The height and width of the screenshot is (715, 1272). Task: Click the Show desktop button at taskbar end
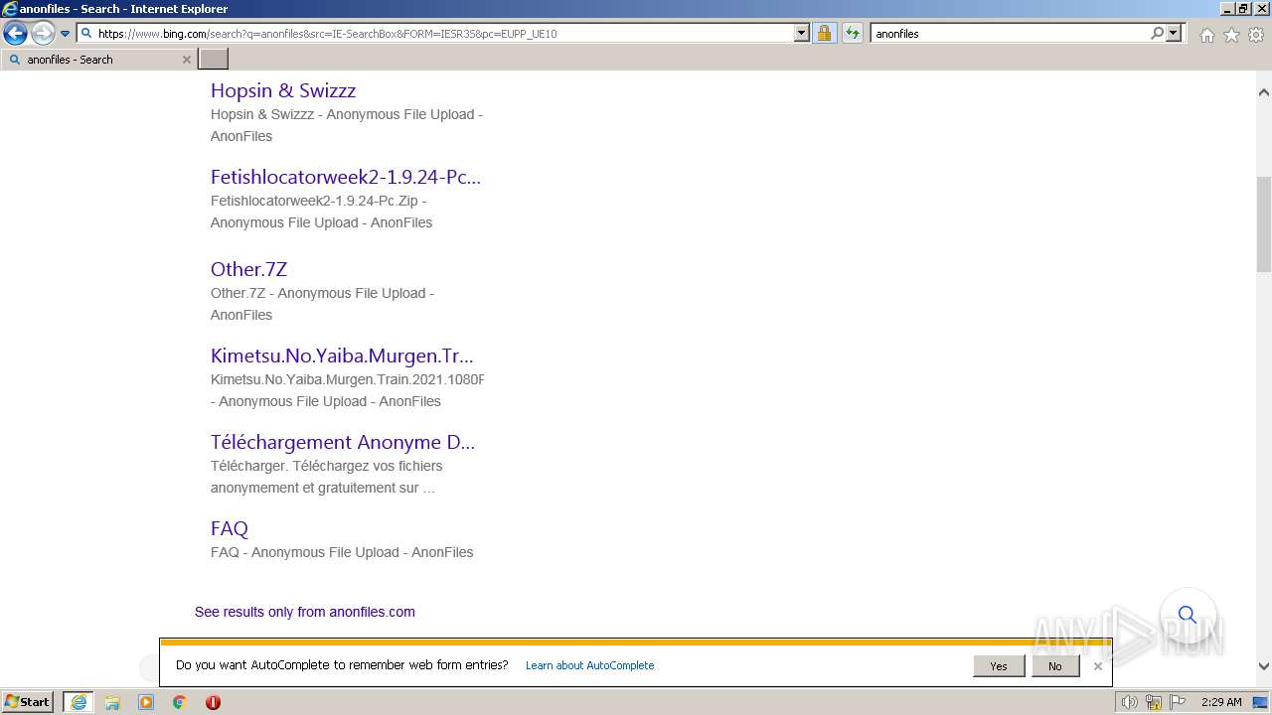[x=1260, y=702]
